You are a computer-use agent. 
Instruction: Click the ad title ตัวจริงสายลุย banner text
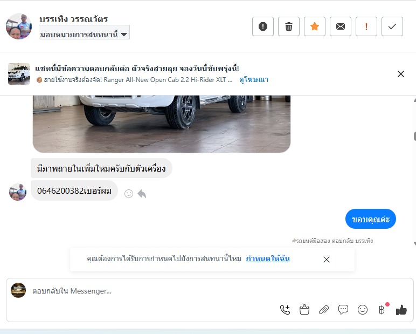tap(137, 69)
